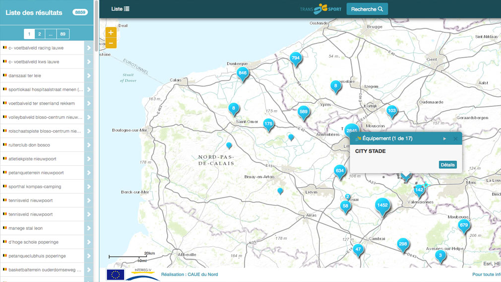Open the Recherche search button
Viewport: 501px width, 282px height.
367,9
